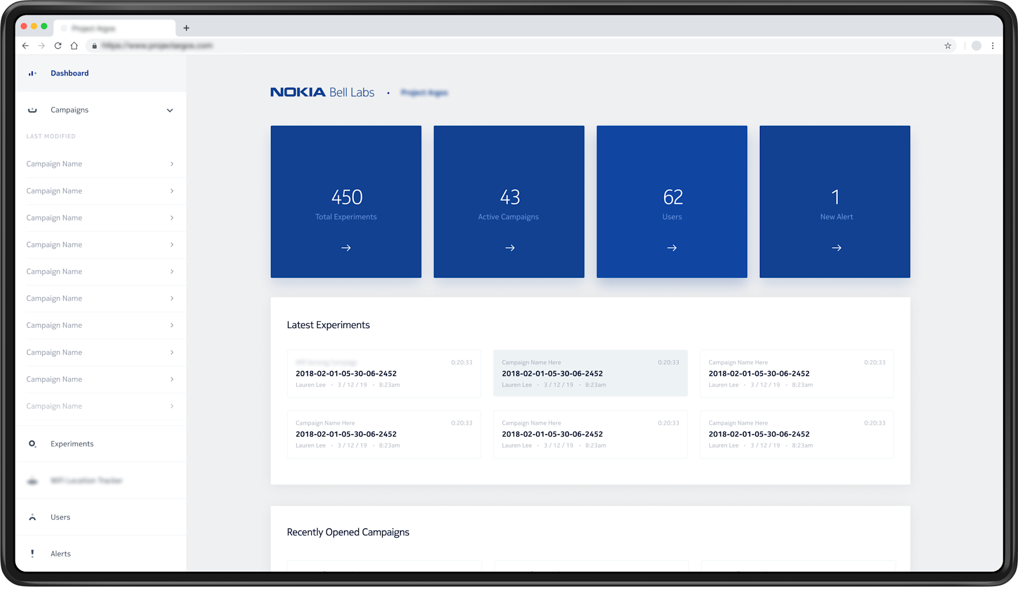Click the bookmark star in address bar

tap(948, 45)
